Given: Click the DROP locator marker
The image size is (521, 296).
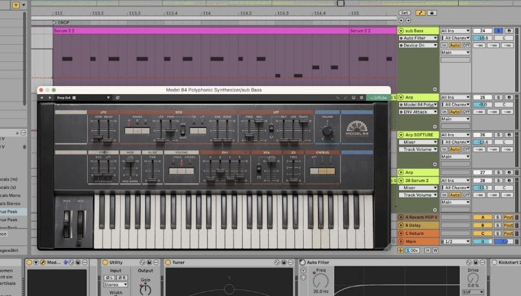Looking at the screenshot, I should coord(61,22).
